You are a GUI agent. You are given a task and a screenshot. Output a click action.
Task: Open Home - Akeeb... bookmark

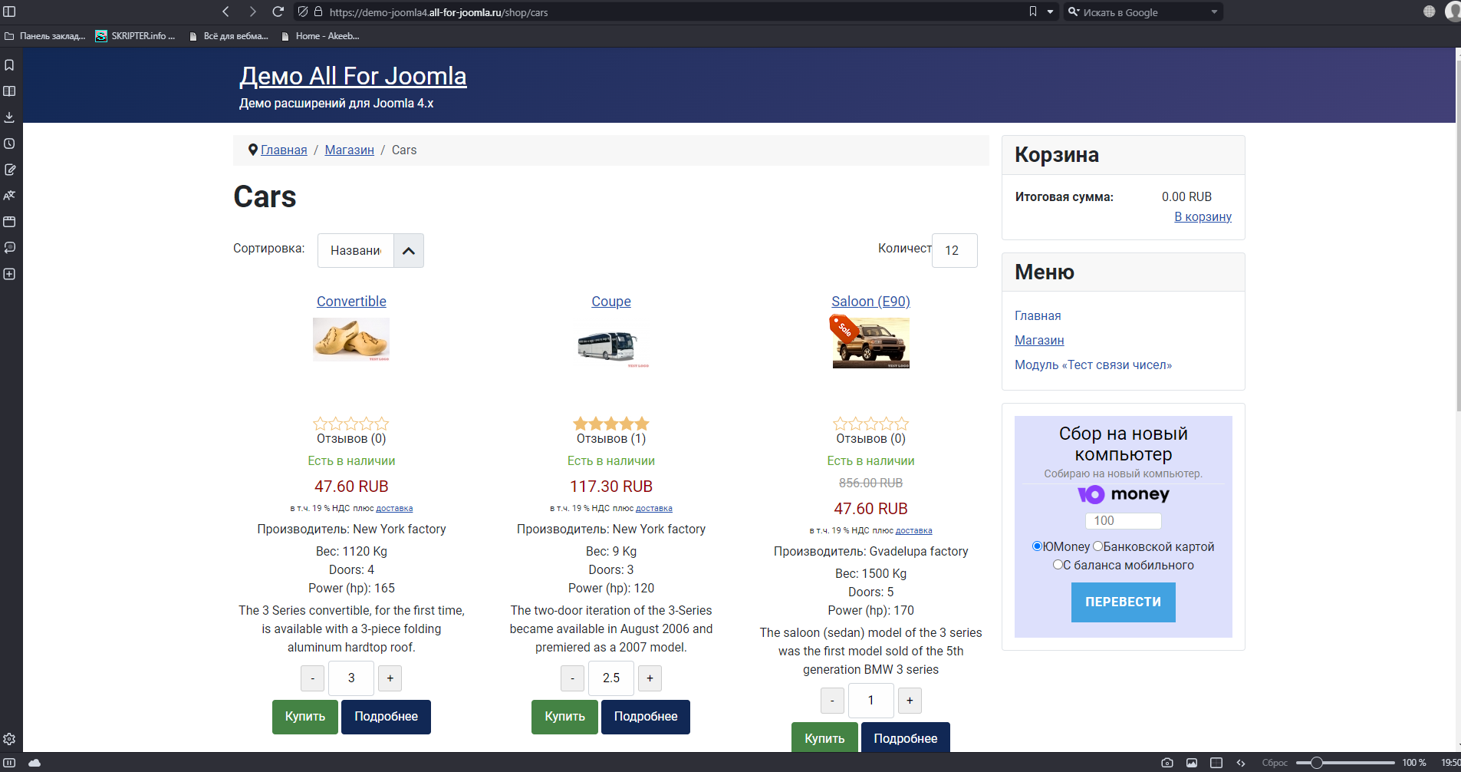(x=320, y=36)
